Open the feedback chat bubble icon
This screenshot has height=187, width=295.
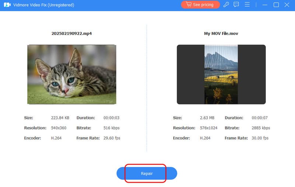[x=236, y=5]
